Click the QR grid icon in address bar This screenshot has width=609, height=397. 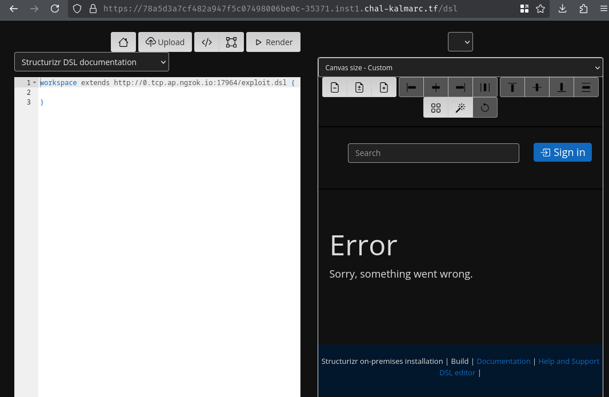click(x=524, y=9)
